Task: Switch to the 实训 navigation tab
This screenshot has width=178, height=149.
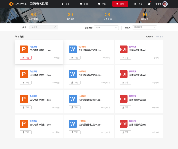Action: [x=84, y=4]
